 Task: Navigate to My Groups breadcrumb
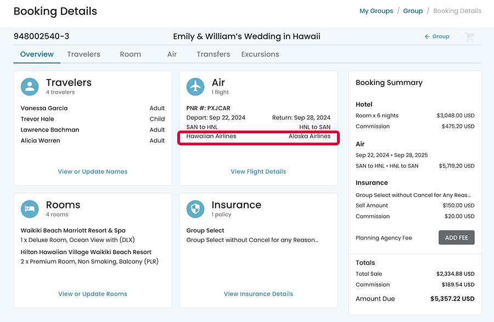click(x=376, y=11)
